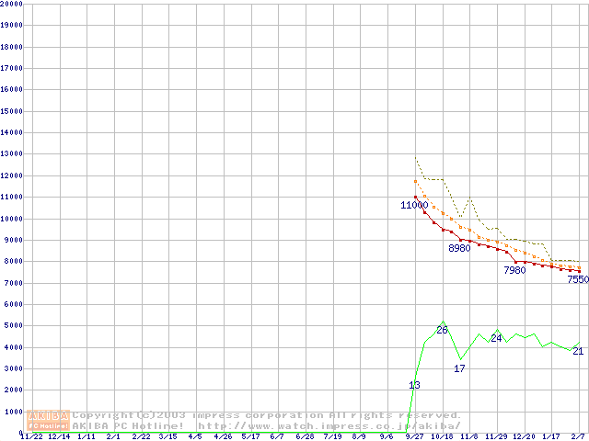Click the green line peak label 26
589x441 pixels.
[442, 330]
